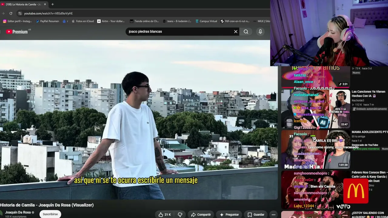Viewport: 388px width, 218px height.
Task: Open the Carín León Vevo video thumbnail
Action: pyautogui.click(x=316, y=190)
